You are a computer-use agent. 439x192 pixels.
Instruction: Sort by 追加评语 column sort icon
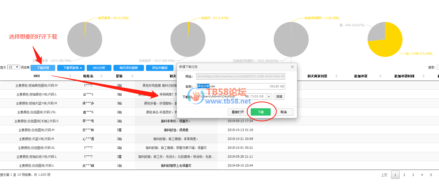pos(380,76)
